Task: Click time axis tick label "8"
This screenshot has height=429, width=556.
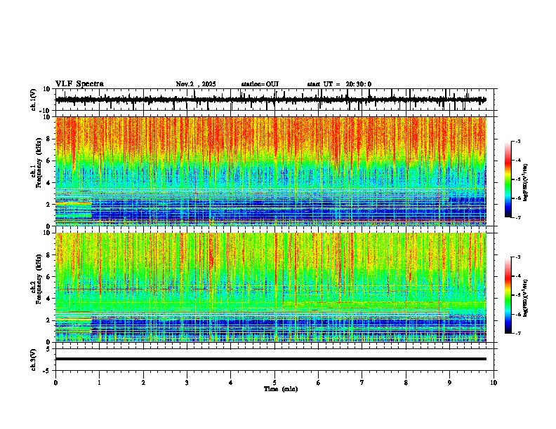Action: tap(406, 383)
